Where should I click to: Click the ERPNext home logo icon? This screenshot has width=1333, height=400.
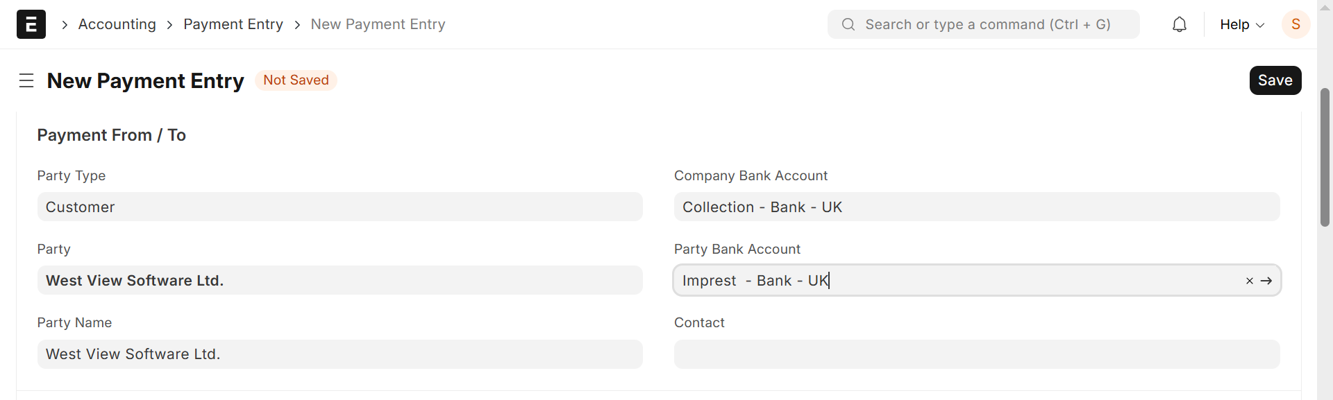pos(31,24)
